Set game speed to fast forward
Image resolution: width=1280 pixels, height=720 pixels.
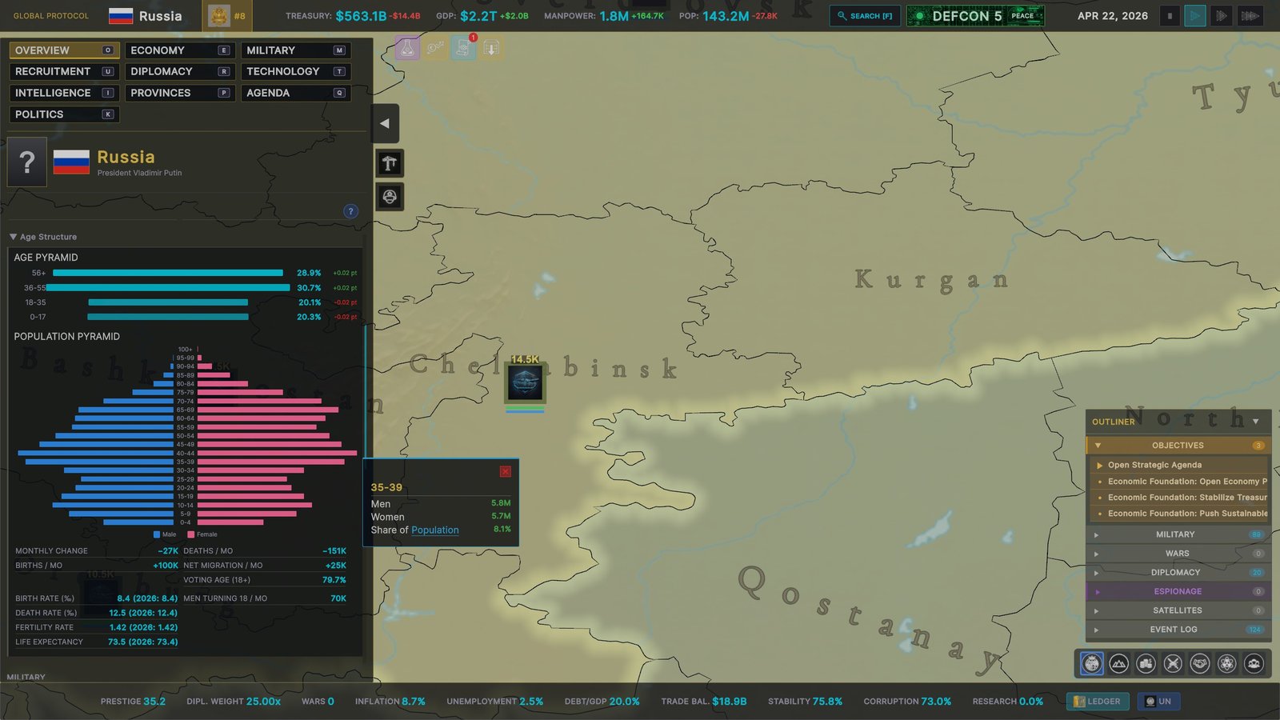click(1222, 16)
